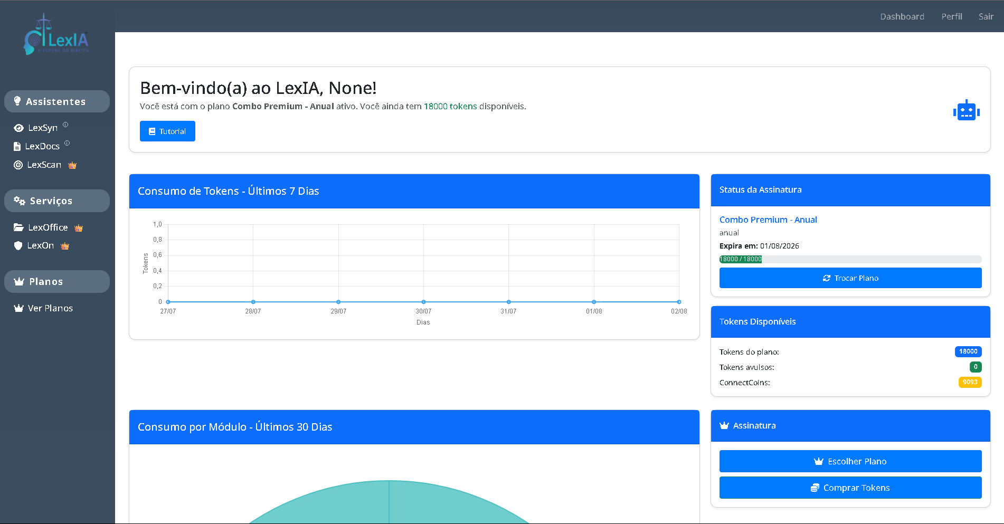Click the Tutorial button
The height and width of the screenshot is (524, 1004).
(x=167, y=131)
